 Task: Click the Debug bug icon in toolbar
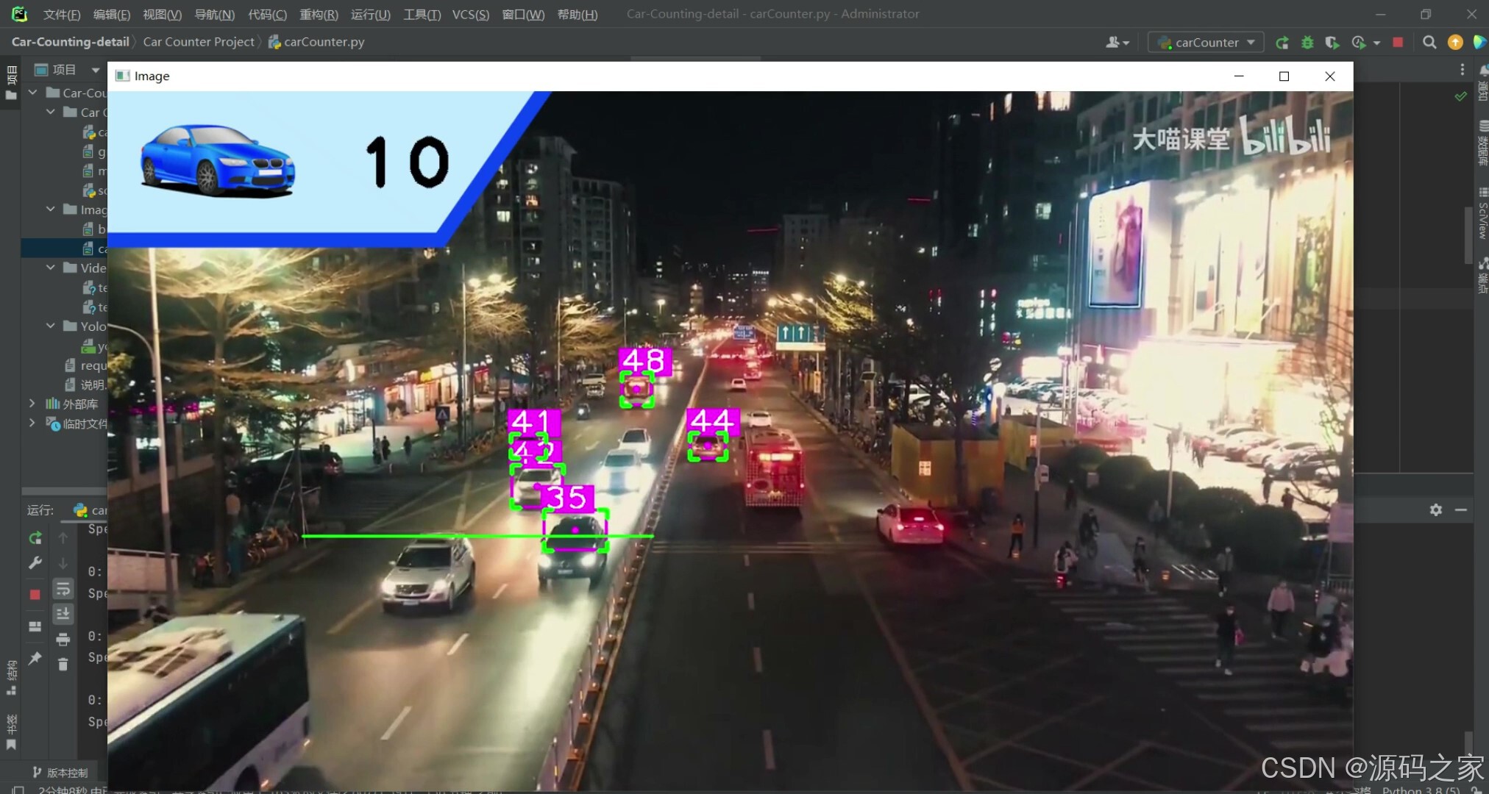(1307, 43)
